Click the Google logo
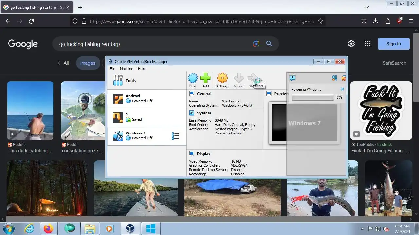This screenshot has height=235, width=419. click(x=23, y=44)
